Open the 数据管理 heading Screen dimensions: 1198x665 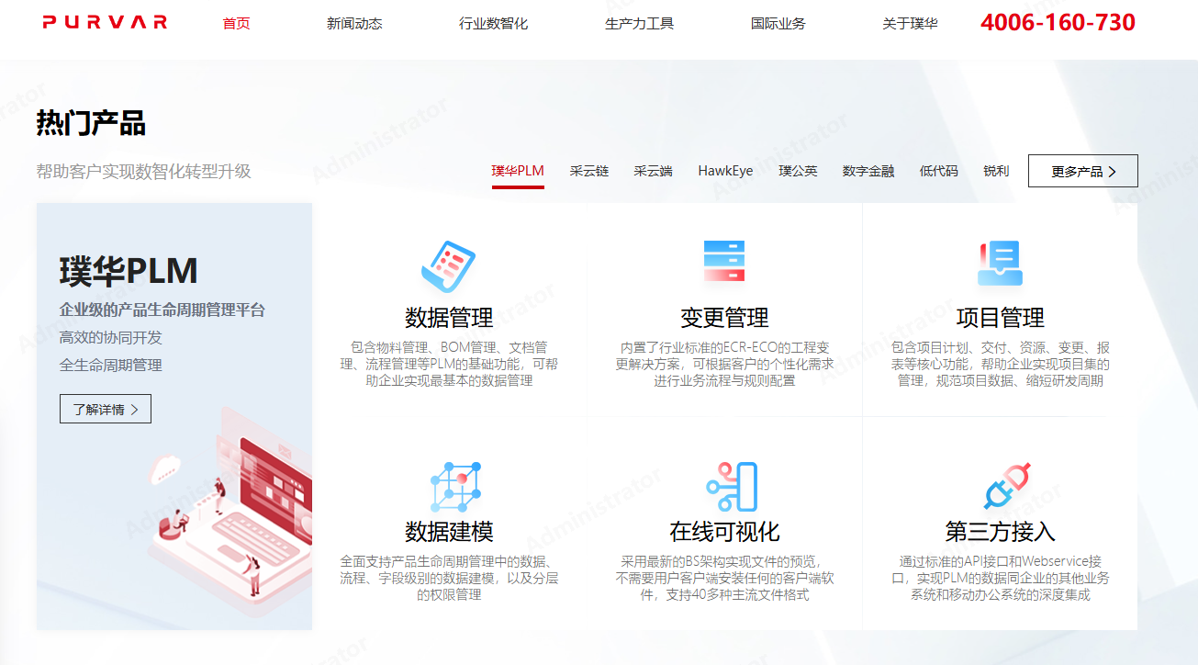click(x=449, y=319)
